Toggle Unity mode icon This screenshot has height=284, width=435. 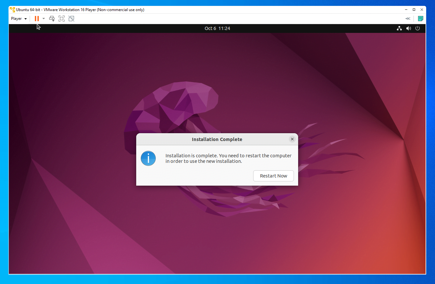[71, 19]
